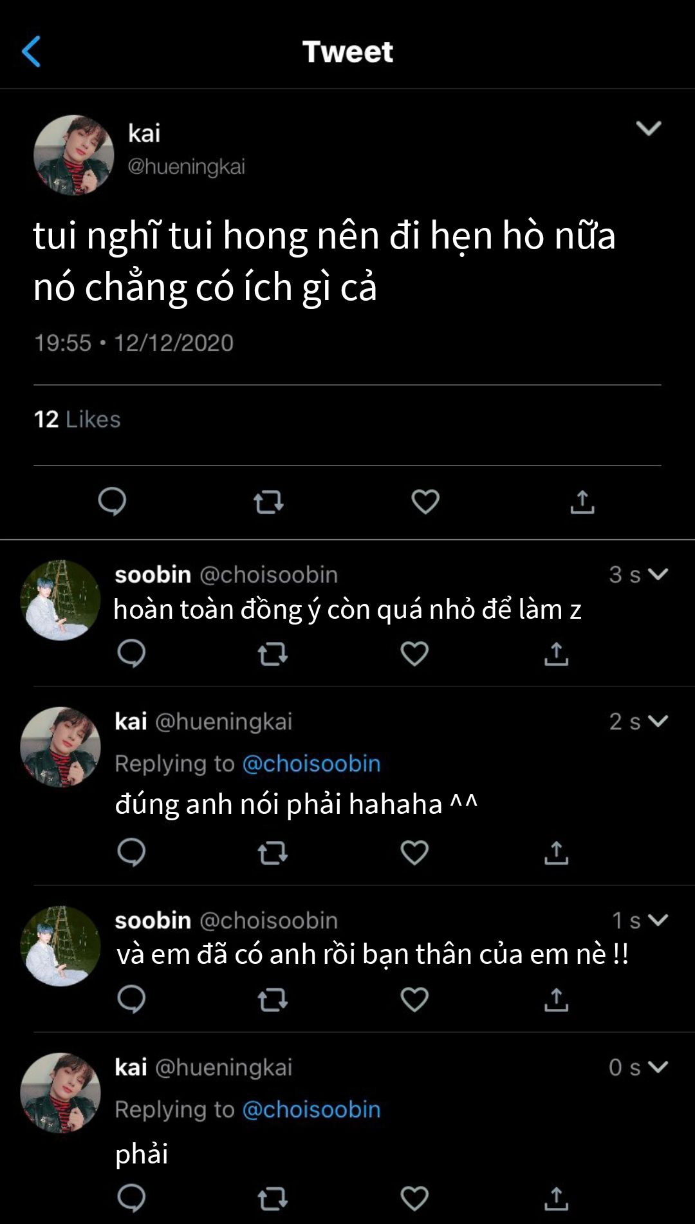
Task: Share soobin's 1 s reply
Action: [556, 999]
